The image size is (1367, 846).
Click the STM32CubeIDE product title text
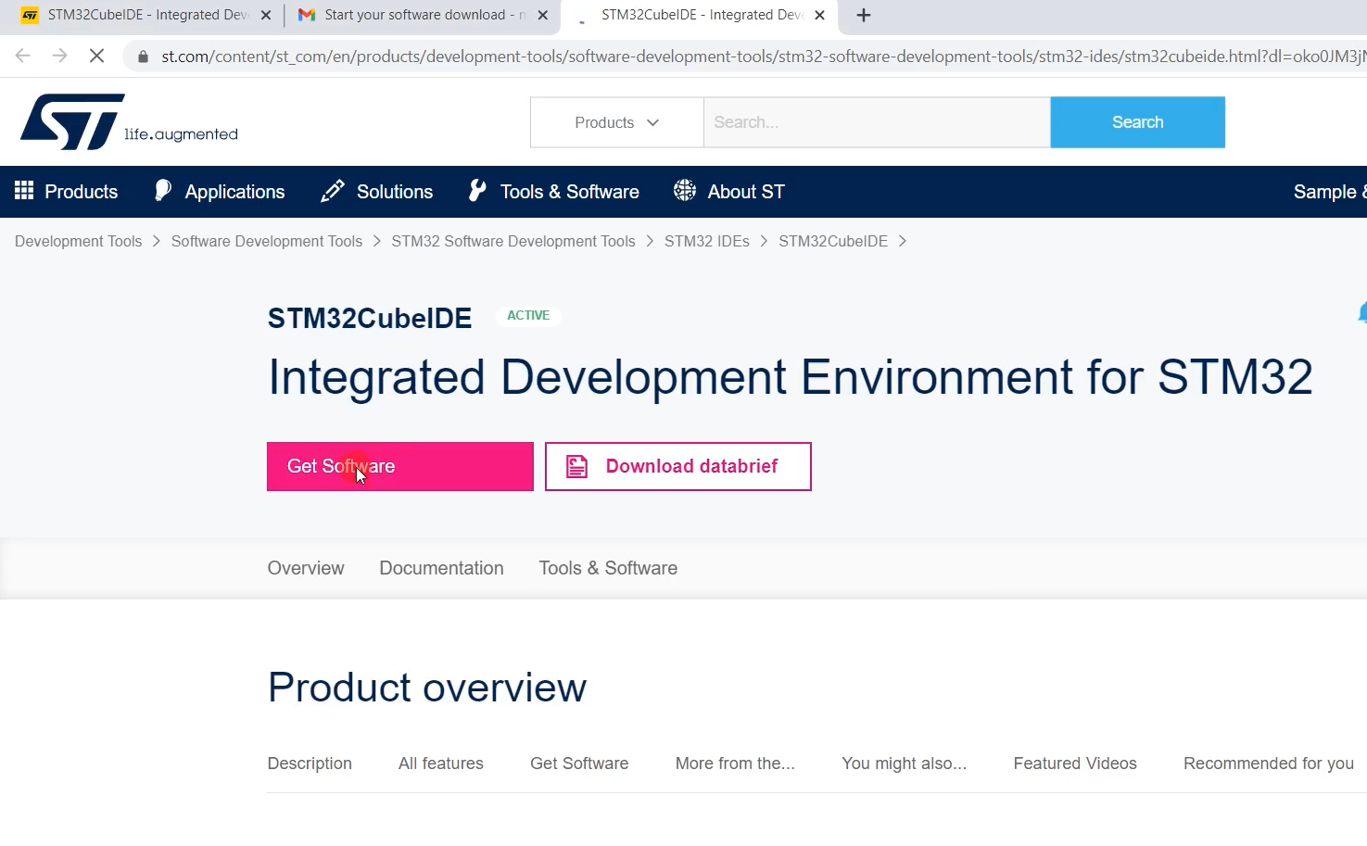click(x=370, y=318)
